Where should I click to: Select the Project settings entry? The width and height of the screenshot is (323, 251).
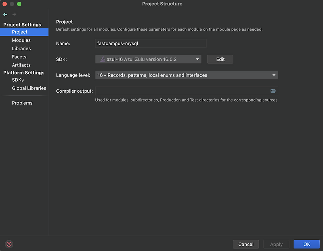[x=19, y=31]
